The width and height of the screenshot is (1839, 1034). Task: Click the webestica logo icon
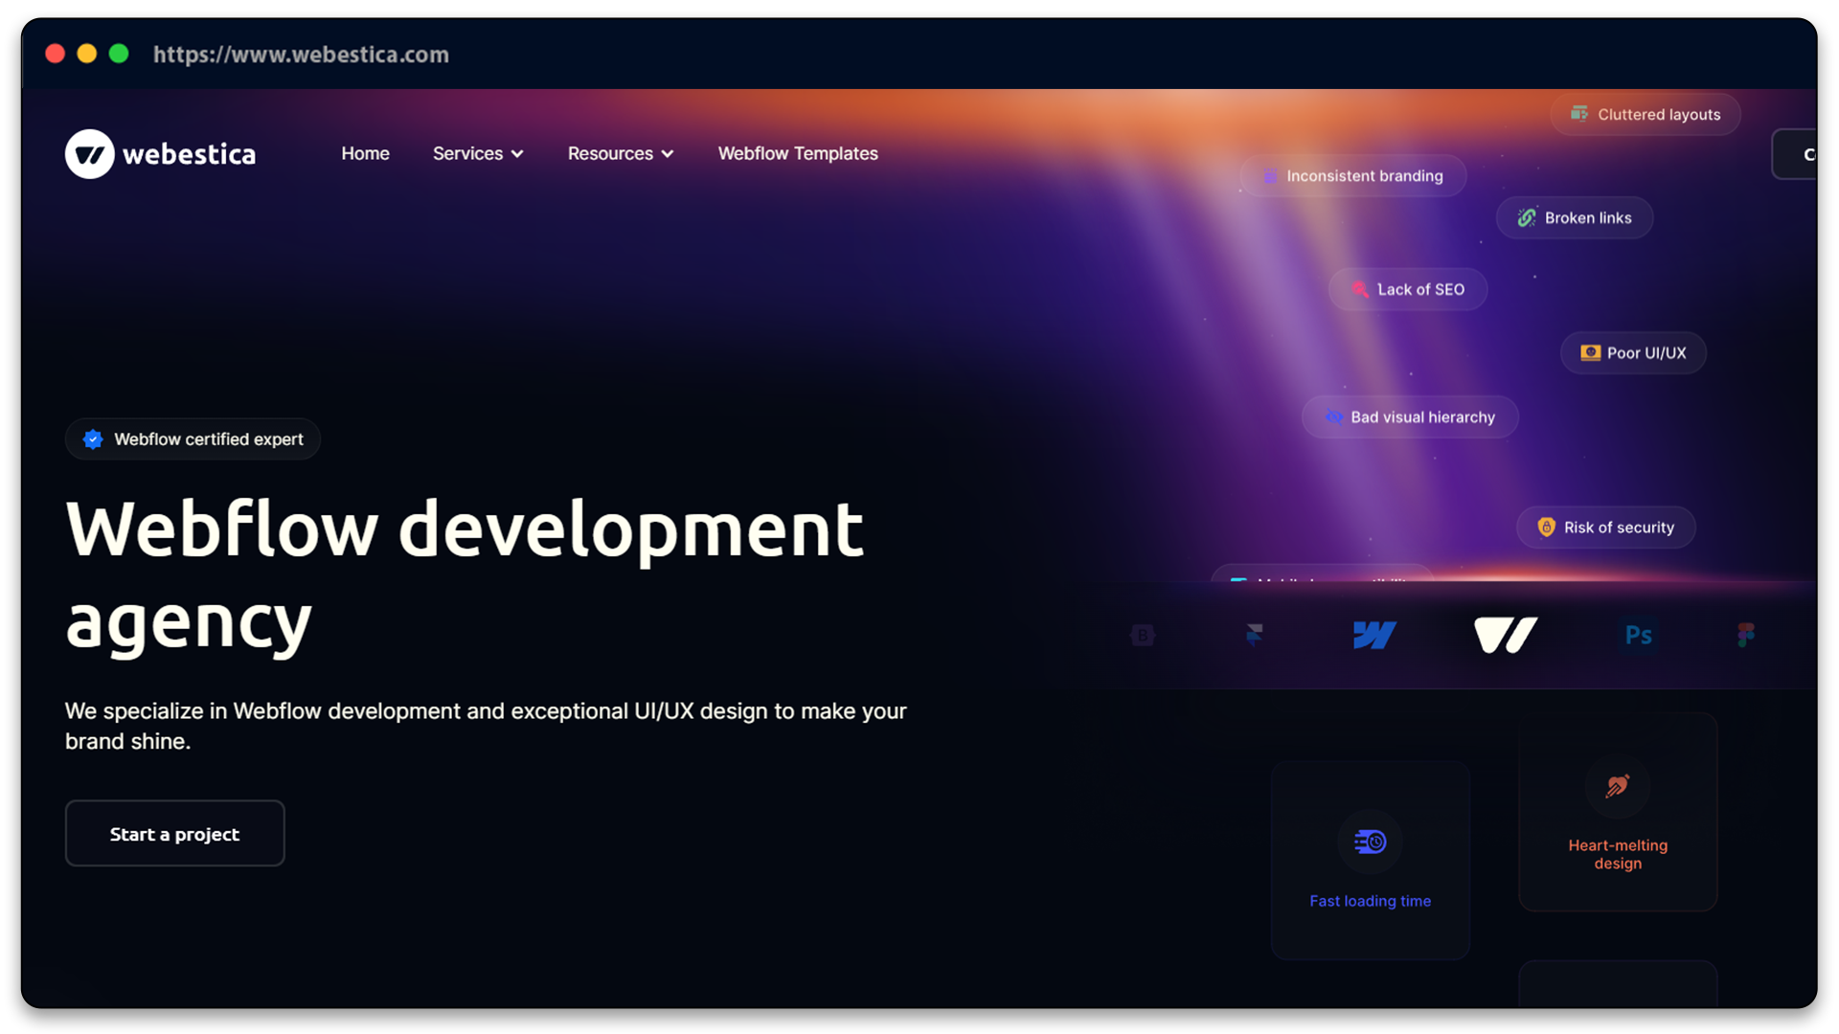[90, 154]
